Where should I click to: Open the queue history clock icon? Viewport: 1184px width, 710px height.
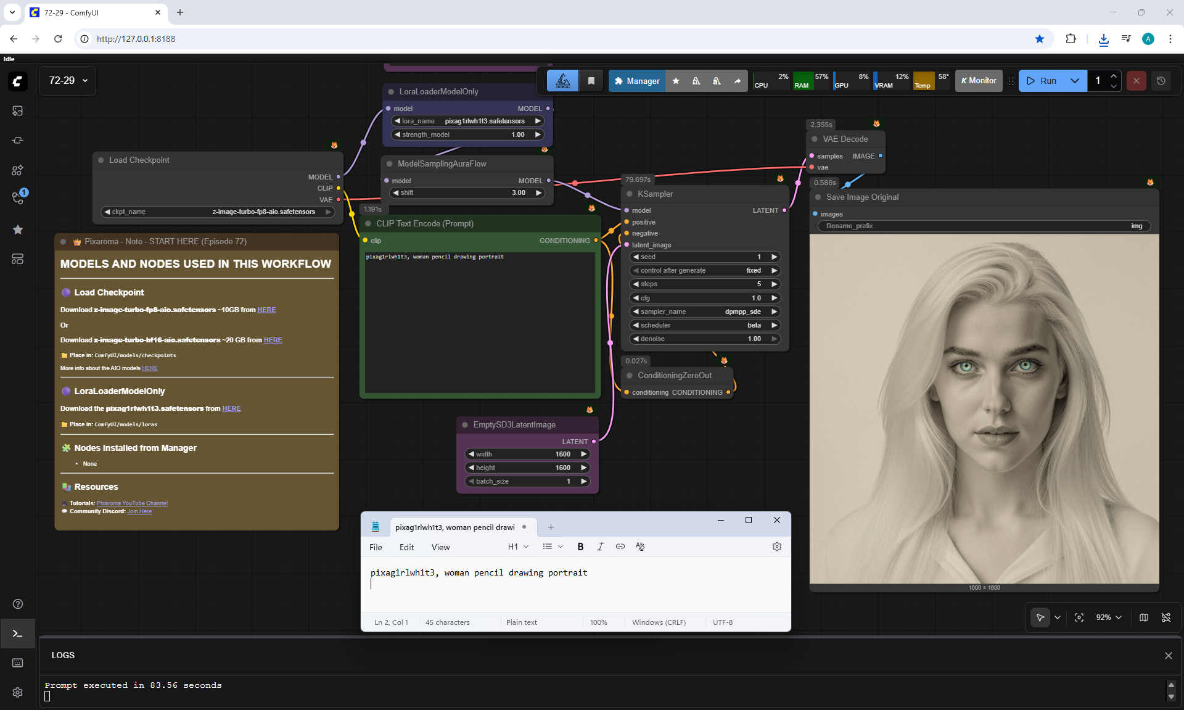coord(1161,81)
